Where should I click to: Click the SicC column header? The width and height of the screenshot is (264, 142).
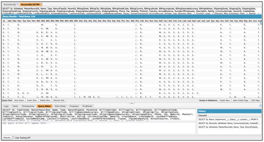[x=227, y=21]
